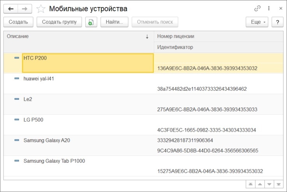Close the Мобильные устройства form
This screenshot has height=192, width=287.
(281, 9)
